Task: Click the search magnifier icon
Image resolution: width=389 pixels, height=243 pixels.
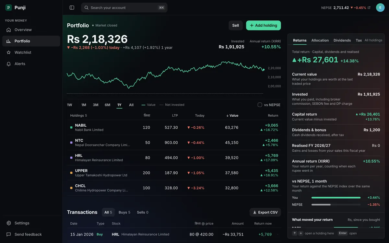Action: pyautogui.click(x=87, y=7)
